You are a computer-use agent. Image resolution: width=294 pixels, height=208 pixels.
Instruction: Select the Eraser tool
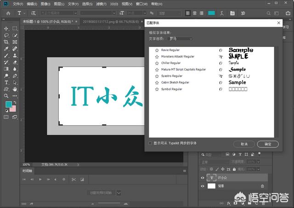click(15, 62)
